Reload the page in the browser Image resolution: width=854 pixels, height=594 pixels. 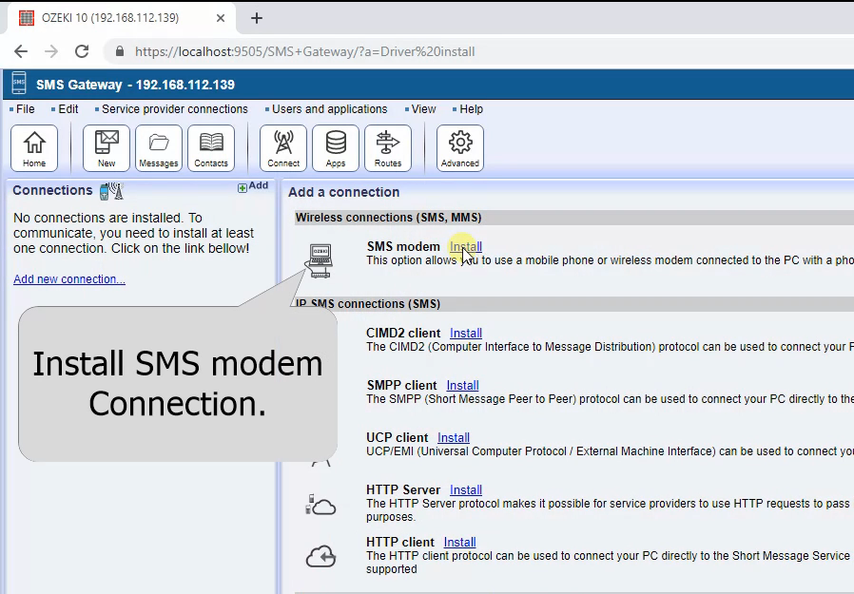81,52
